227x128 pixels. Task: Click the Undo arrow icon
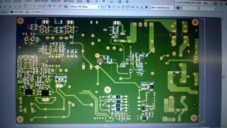click(50, 6)
